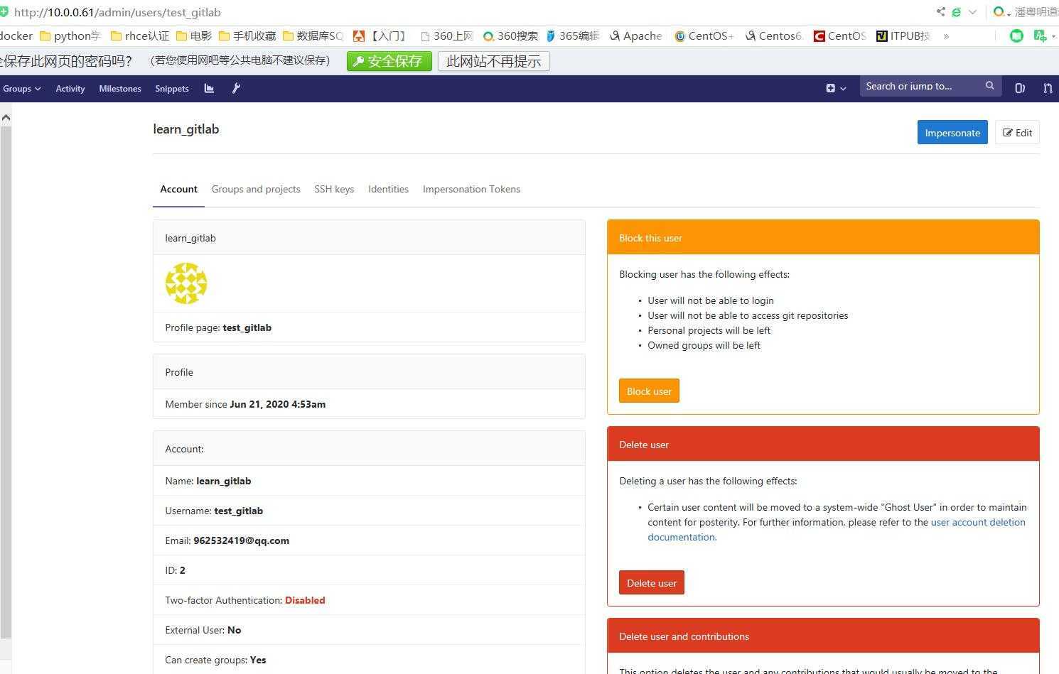This screenshot has width=1059, height=674.
Task: Click the browser address bar URL
Action: 117,12
